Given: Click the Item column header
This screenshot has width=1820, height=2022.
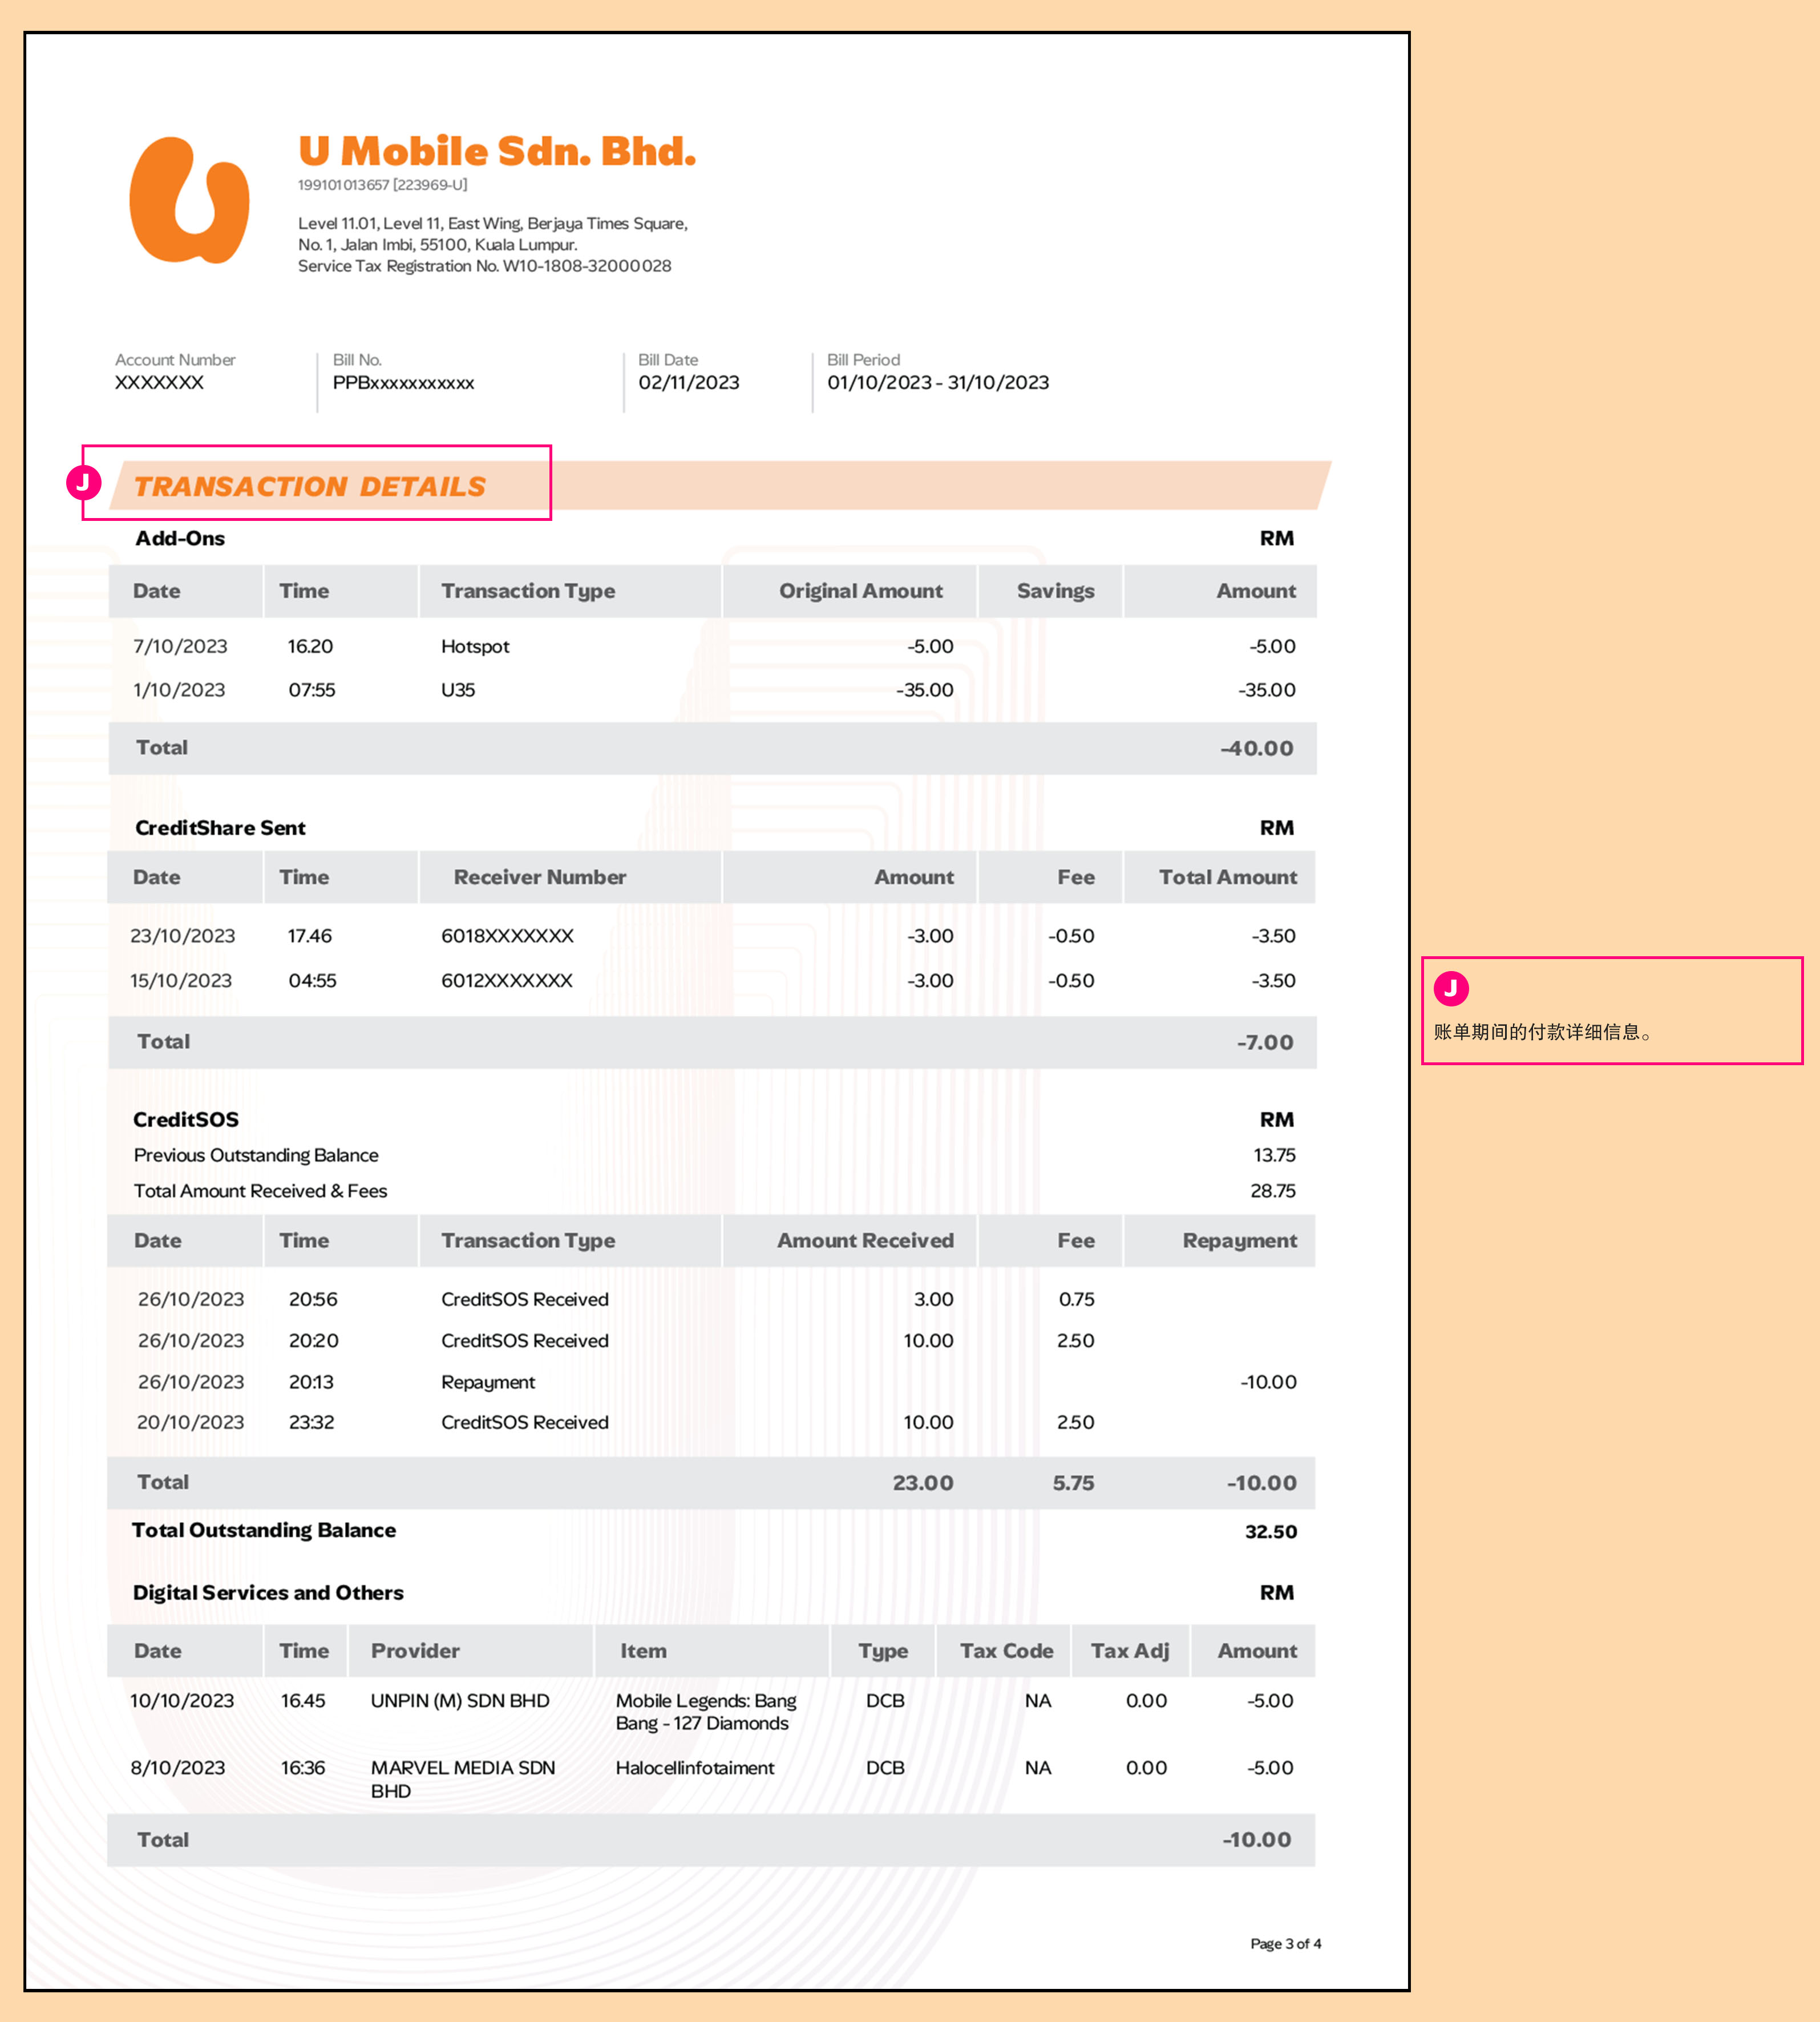Looking at the screenshot, I should [643, 1651].
